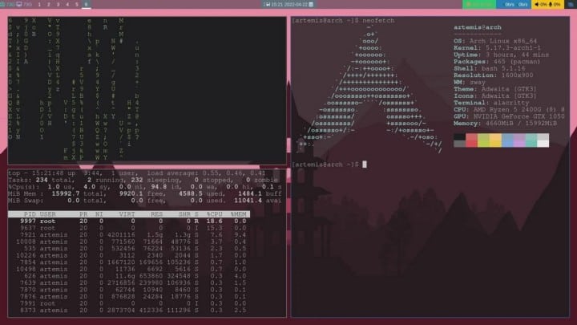Select the top row with PID 10008

(129, 242)
